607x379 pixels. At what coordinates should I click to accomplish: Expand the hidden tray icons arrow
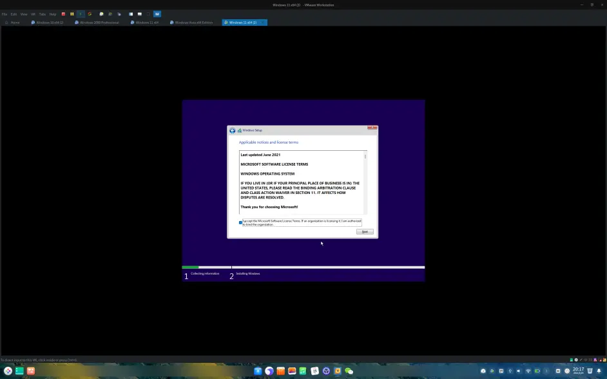coord(546,371)
